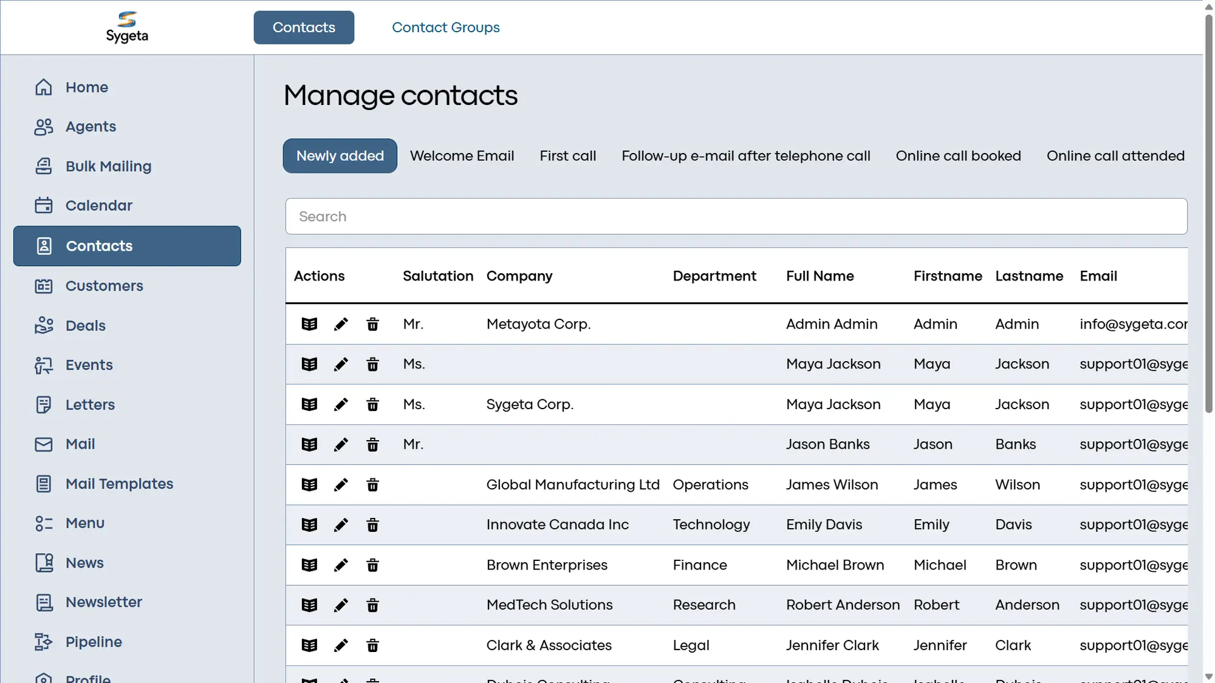This screenshot has height=683, width=1215.
Task: Open Newsletter in the sidebar
Action: coord(127,602)
